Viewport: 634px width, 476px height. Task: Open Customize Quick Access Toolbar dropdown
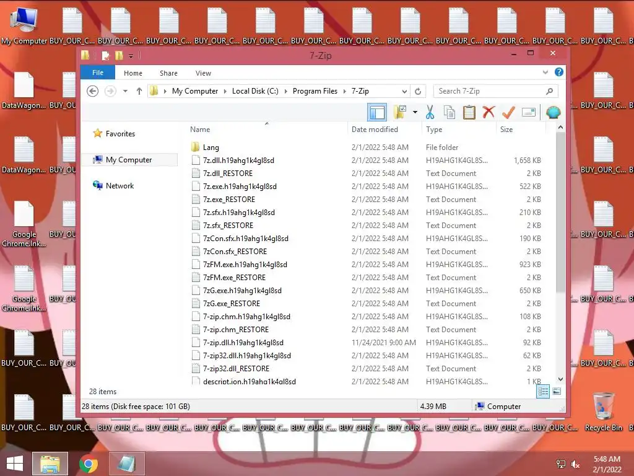131,56
